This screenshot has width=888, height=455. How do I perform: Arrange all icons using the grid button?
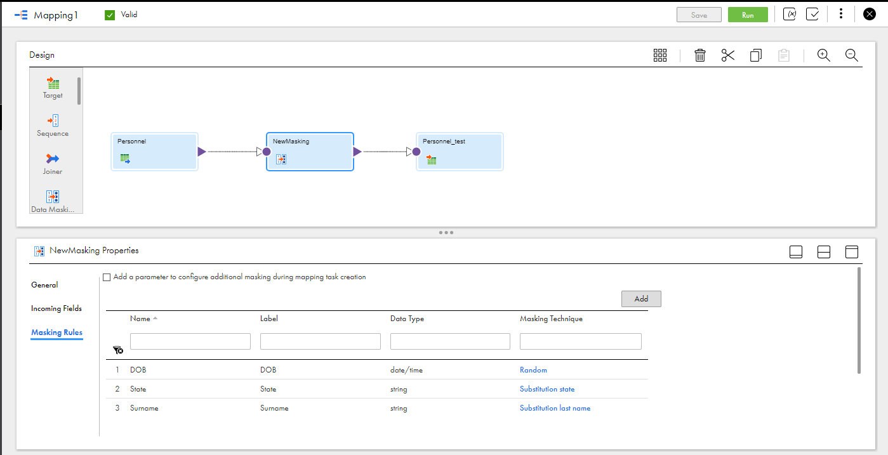[660, 55]
